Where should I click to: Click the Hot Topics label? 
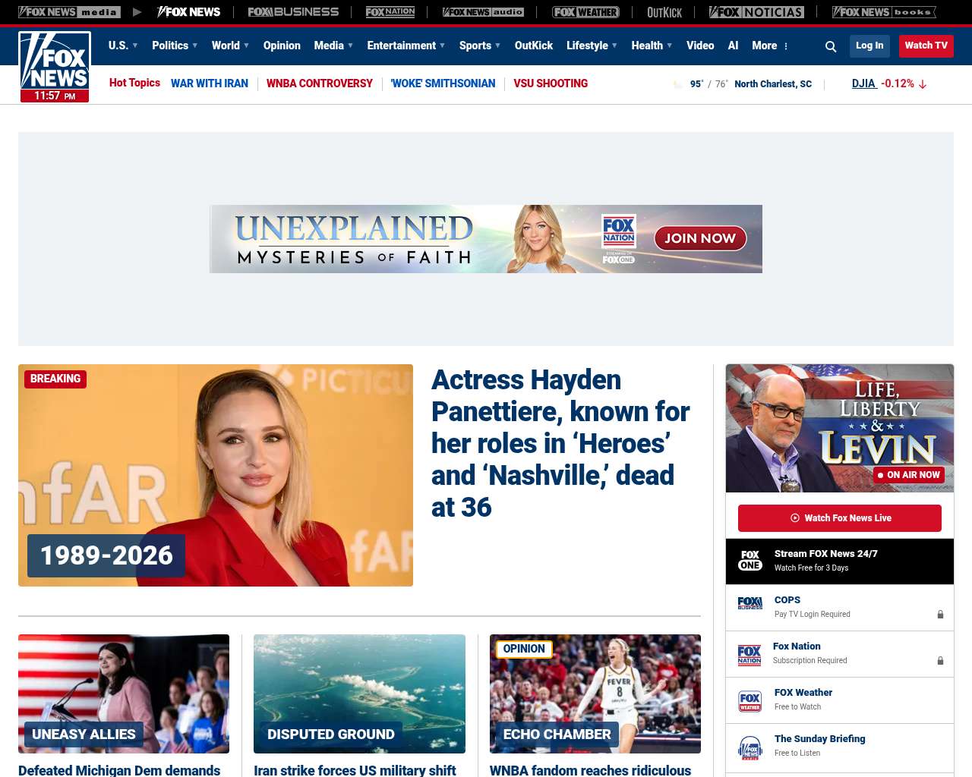[134, 83]
